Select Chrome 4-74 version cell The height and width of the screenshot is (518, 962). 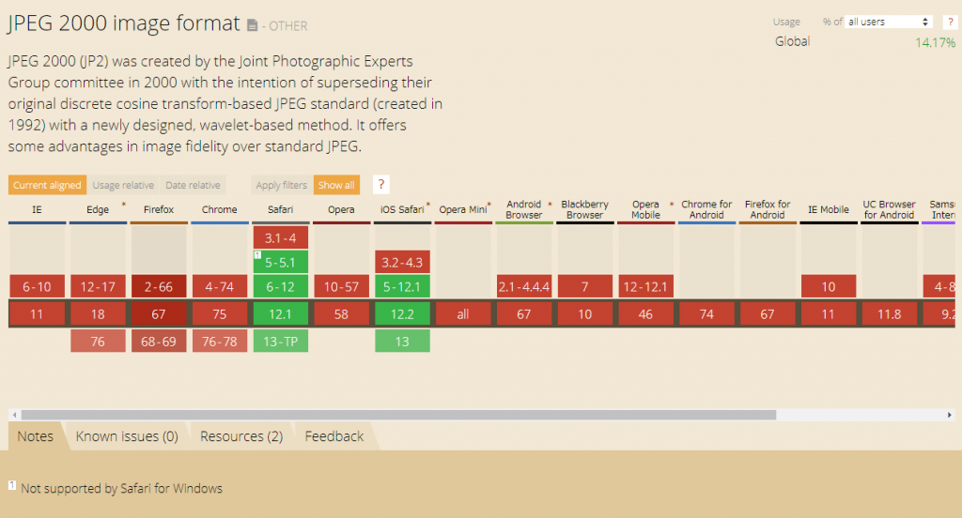coord(220,286)
